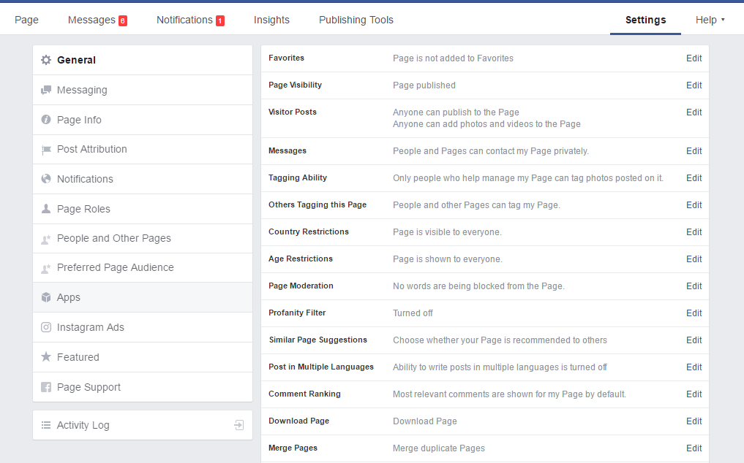The image size is (744, 463).
Task: Click the Download Page link
Action: click(x=424, y=421)
